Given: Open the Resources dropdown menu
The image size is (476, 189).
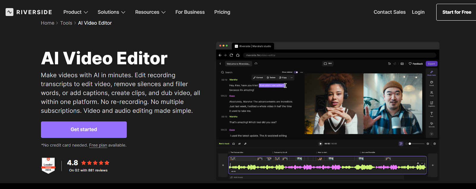Looking at the screenshot, I should pos(150,12).
